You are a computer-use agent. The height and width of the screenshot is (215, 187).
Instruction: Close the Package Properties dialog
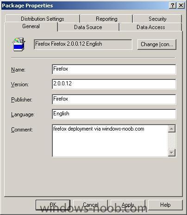[x=181, y=6]
